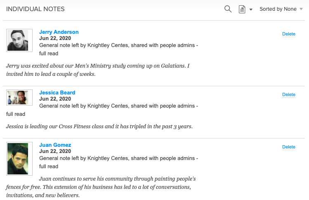Open Jessica Beard's profile name link
Image resolution: width=309 pixels, height=200 pixels.
pos(57,93)
